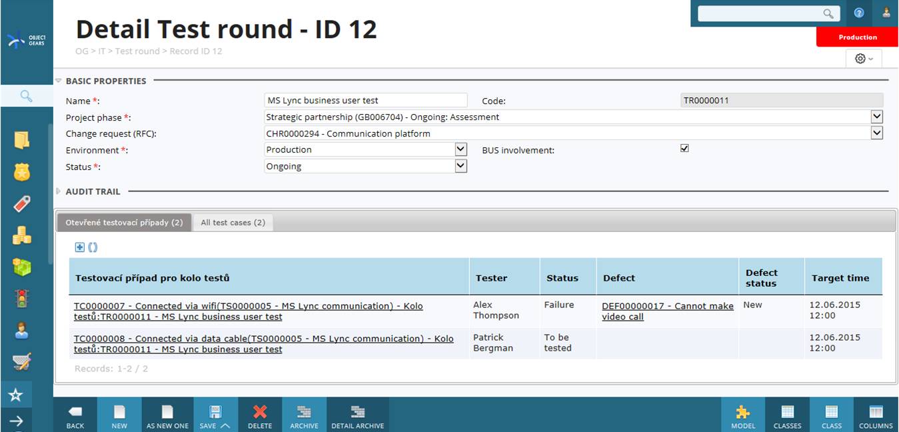This screenshot has width=899, height=432.
Task: Open the settings gear dropdown
Action: 864,59
